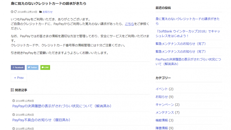Click the 関連記事 heading text
The image size is (231, 130).
coord(21,90)
